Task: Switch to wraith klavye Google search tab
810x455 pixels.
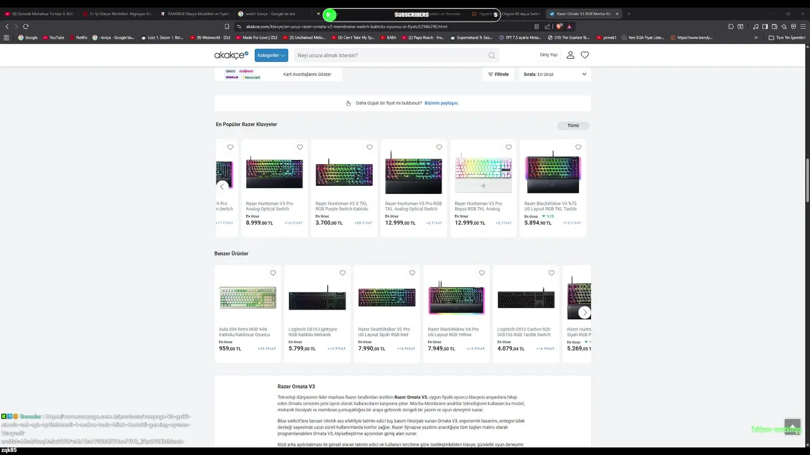Action: [272, 14]
